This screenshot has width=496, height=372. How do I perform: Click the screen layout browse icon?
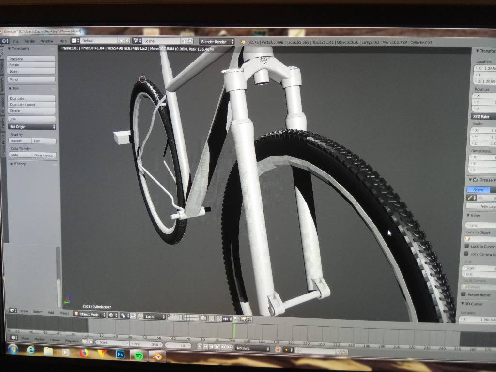point(75,41)
